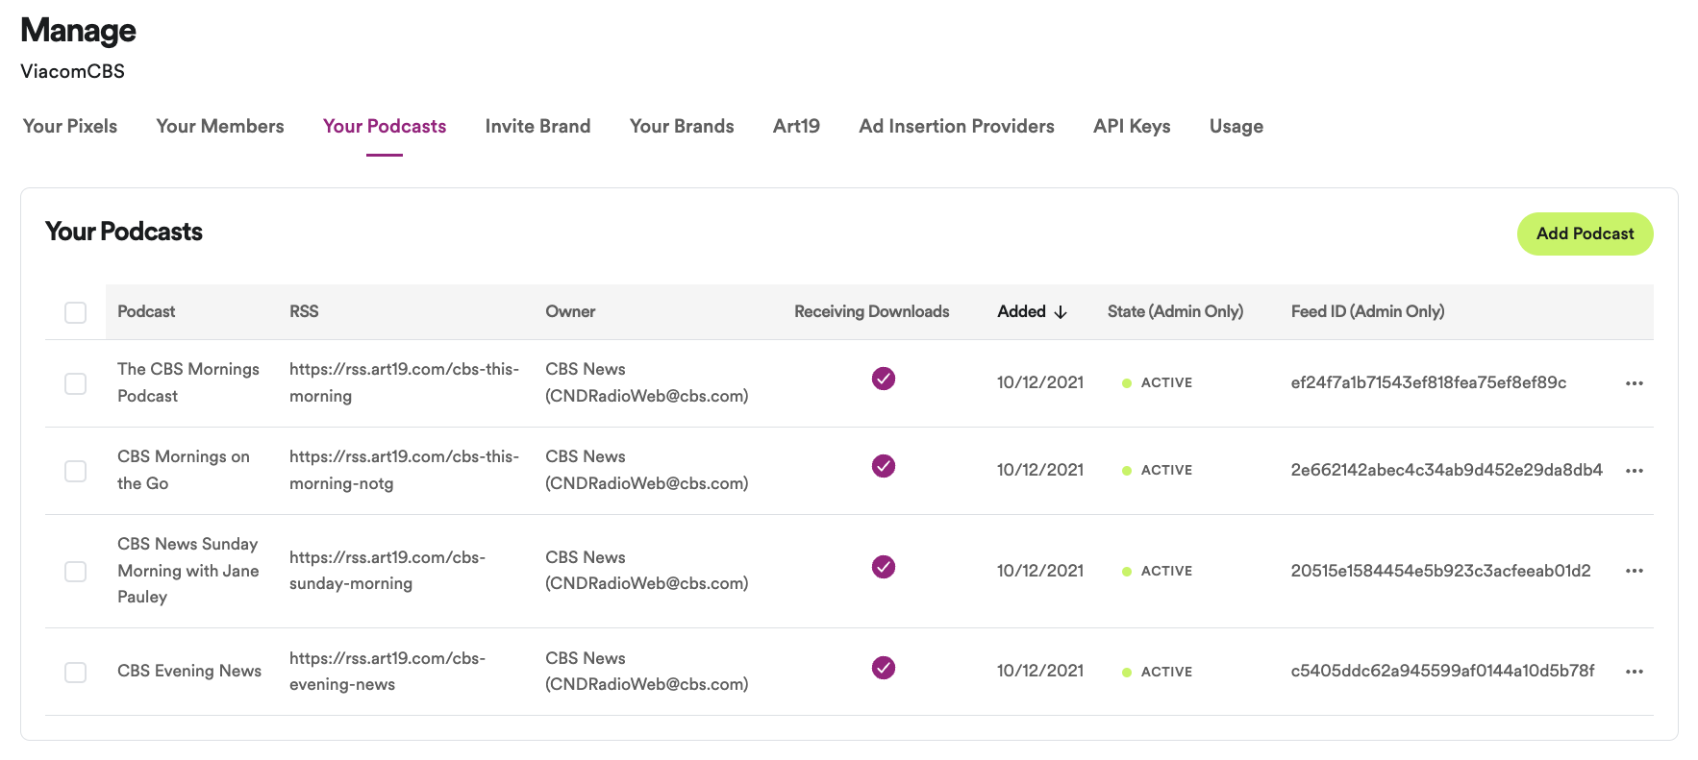Open CBS News Sunday Morning with Jane Pauley

(x=188, y=570)
